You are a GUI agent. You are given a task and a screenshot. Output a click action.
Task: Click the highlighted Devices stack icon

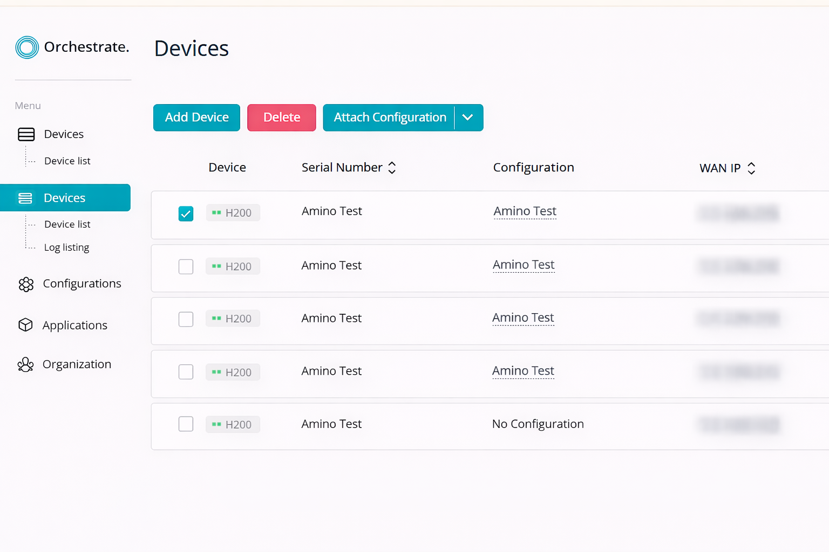25,198
